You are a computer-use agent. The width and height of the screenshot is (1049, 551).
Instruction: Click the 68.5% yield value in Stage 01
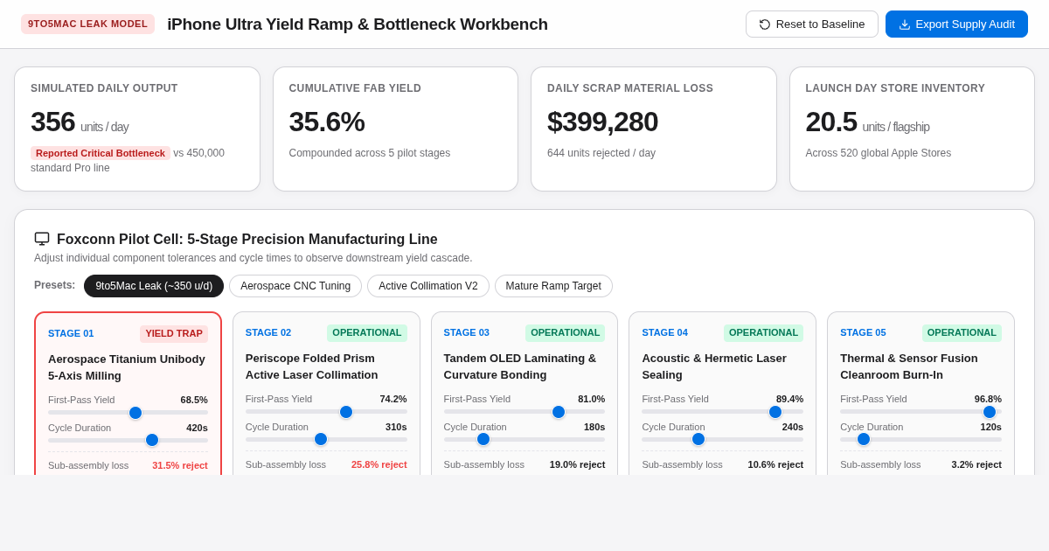(x=194, y=400)
